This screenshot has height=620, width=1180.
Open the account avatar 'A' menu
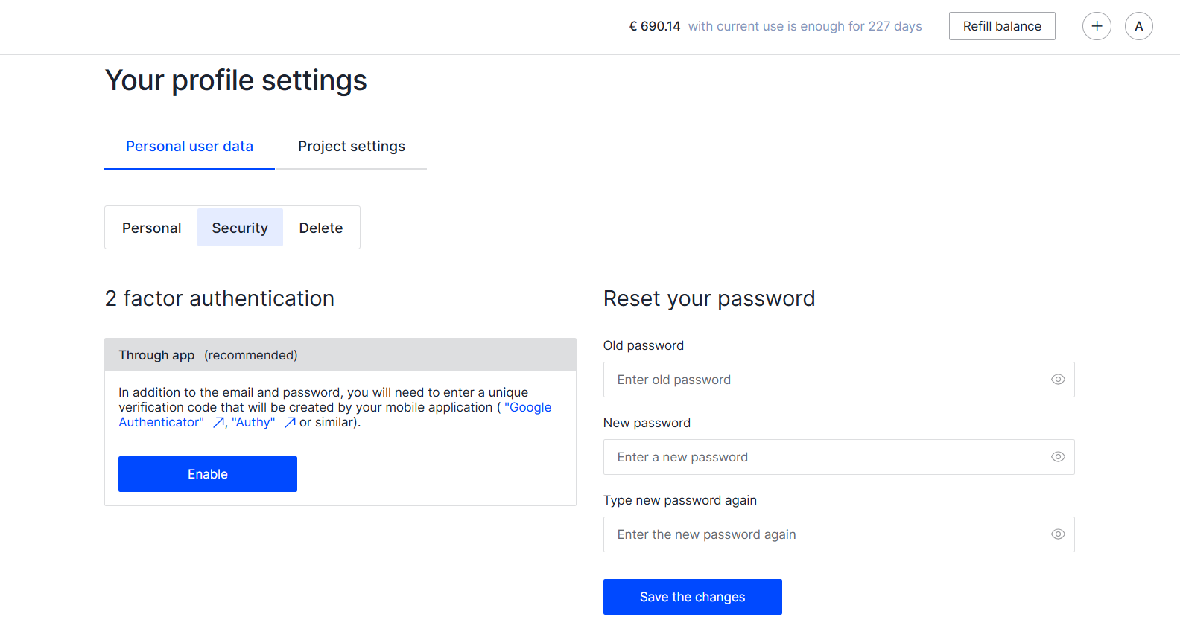coord(1138,26)
